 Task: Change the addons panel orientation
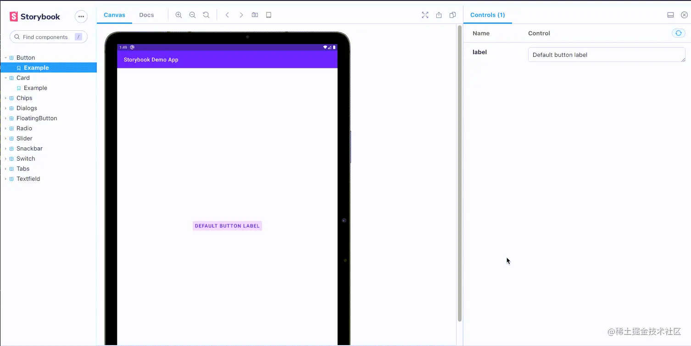[670, 15]
